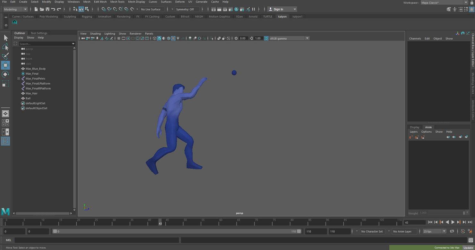Click the New Scene icon

coord(36,9)
